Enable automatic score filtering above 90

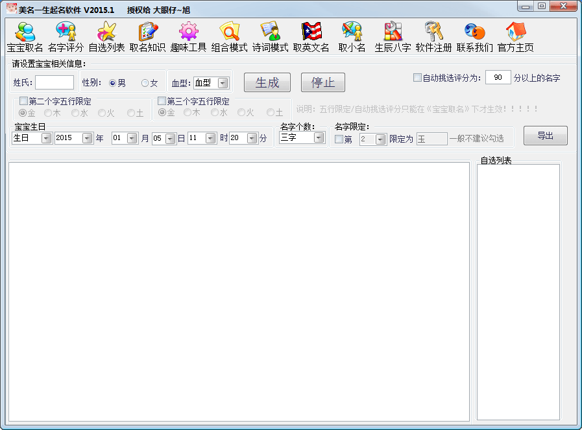[418, 77]
